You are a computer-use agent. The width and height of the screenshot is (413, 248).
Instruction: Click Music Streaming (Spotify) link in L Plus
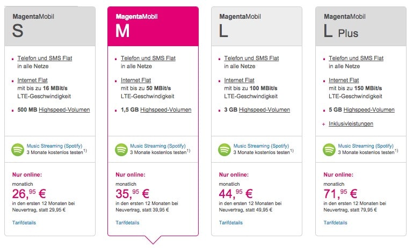click(x=366, y=146)
